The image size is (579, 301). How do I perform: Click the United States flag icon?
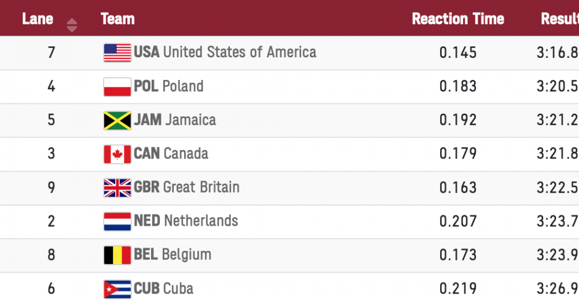tap(117, 53)
